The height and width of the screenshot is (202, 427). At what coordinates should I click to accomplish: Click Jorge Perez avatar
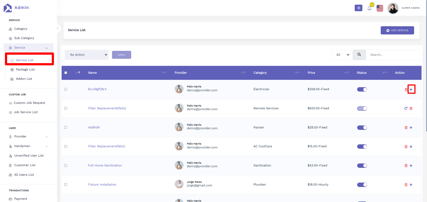coord(179,184)
